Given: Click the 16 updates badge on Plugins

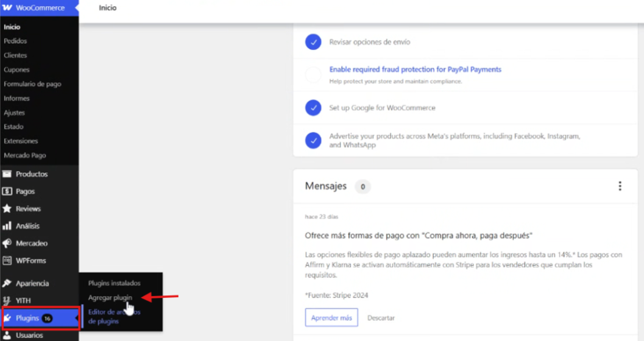Looking at the screenshot, I should tap(48, 318).
